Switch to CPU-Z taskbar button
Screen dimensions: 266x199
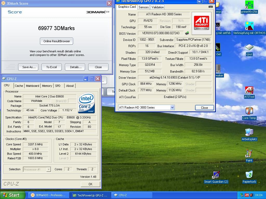pyautogui.click(x=131, y=195)
